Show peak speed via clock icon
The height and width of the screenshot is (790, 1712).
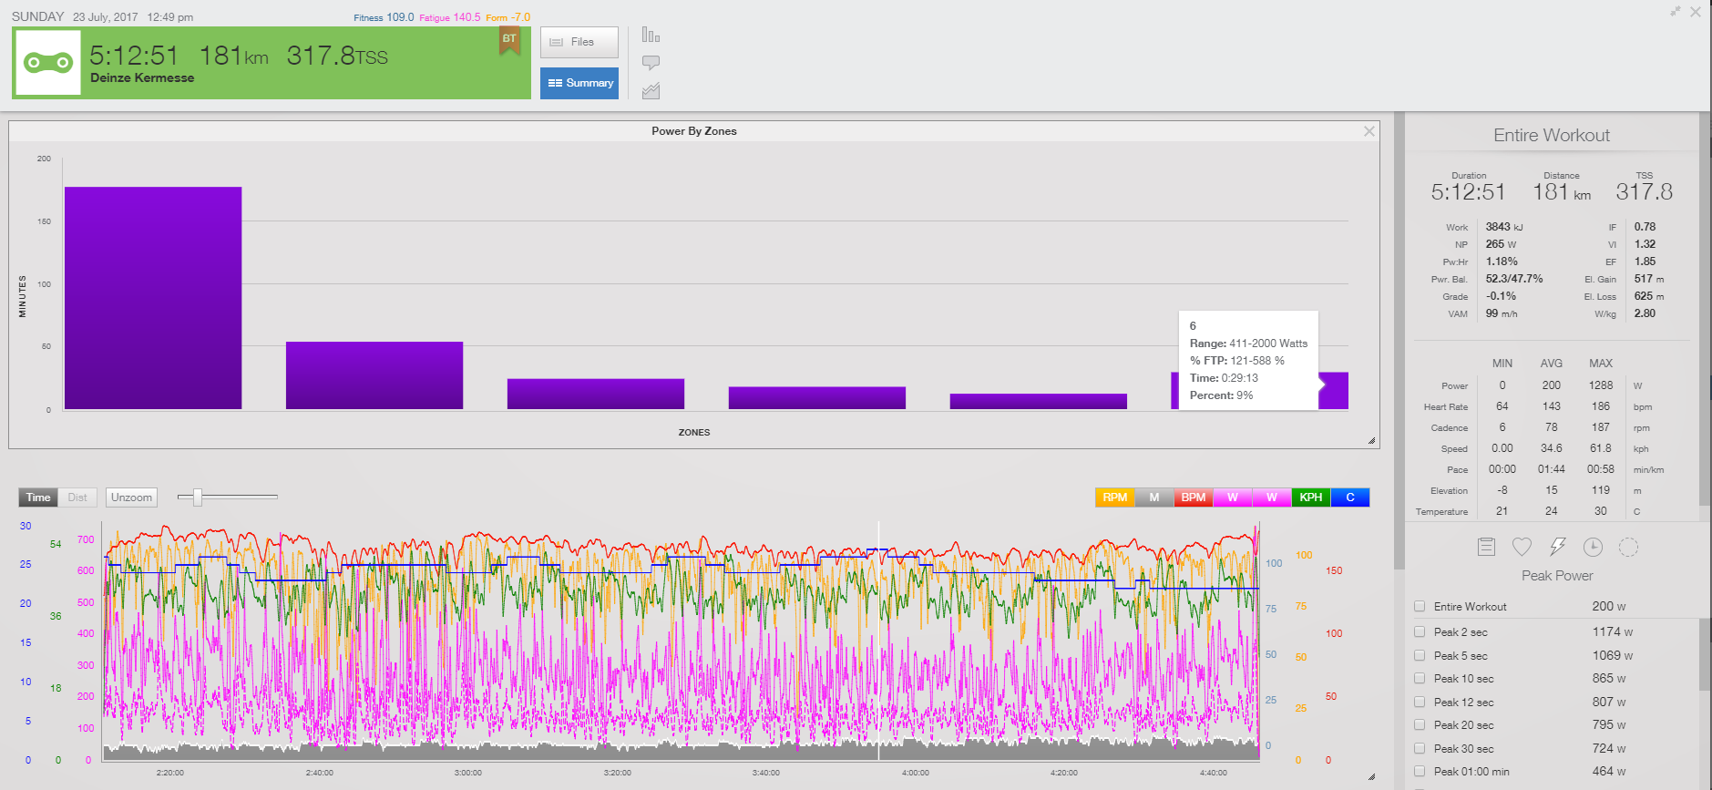click(1593, 547)
